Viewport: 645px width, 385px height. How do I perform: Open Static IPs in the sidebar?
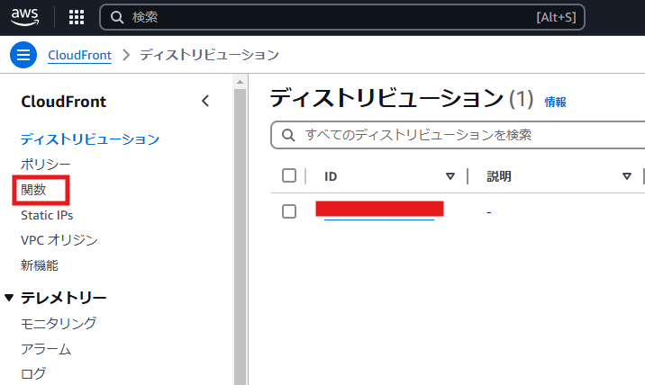click(47, 215)
